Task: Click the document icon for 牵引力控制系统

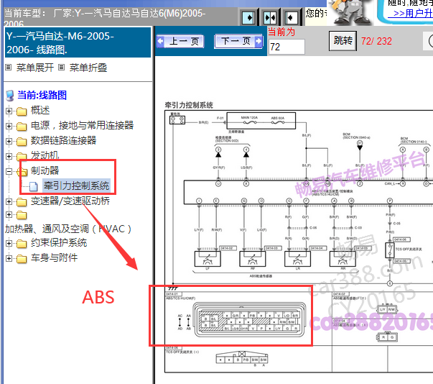Action: (34, 186)
